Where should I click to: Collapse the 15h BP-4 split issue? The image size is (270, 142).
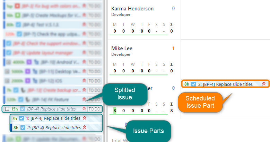point(7,109)
